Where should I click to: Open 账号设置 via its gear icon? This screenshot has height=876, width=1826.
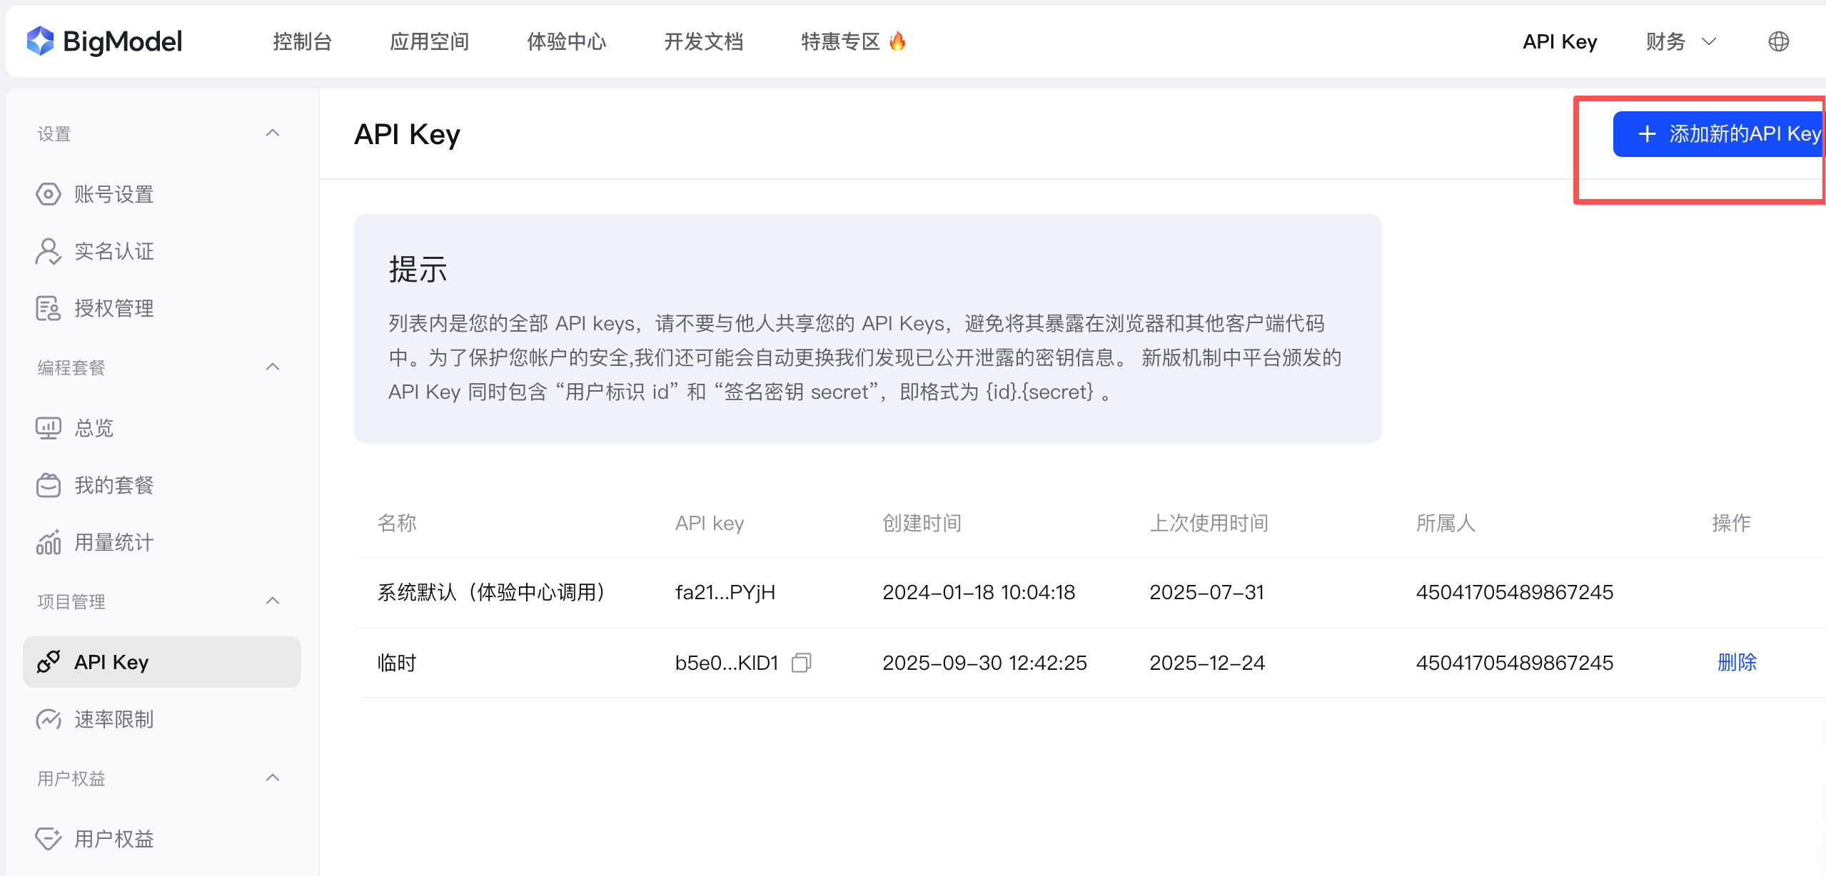48,194
